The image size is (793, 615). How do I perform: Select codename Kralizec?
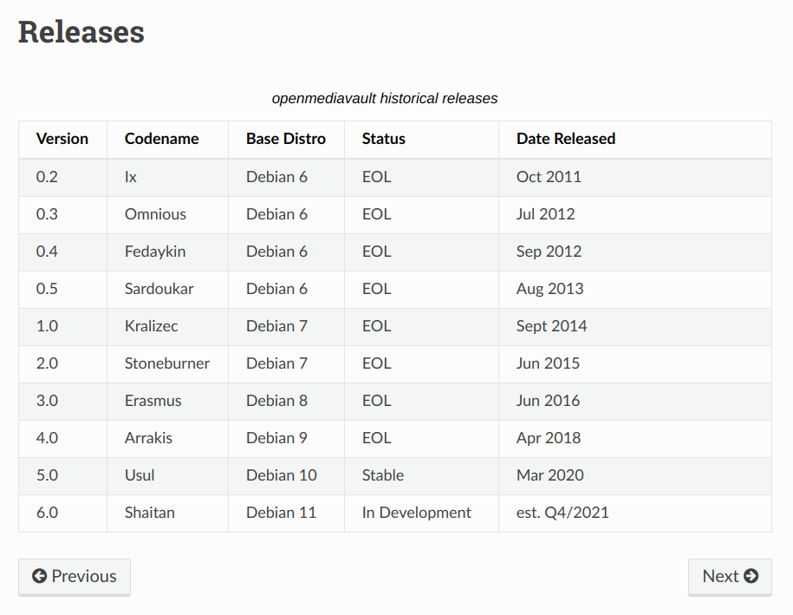click(x=151, y=326)
